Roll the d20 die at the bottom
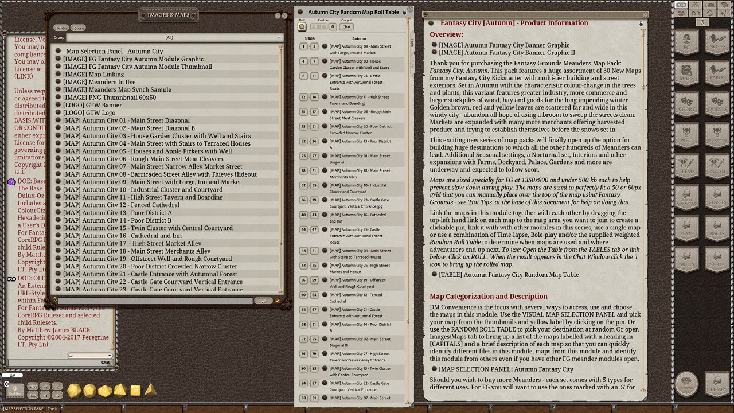The width and height of the screenshot is (734, 413). point(74,391)
